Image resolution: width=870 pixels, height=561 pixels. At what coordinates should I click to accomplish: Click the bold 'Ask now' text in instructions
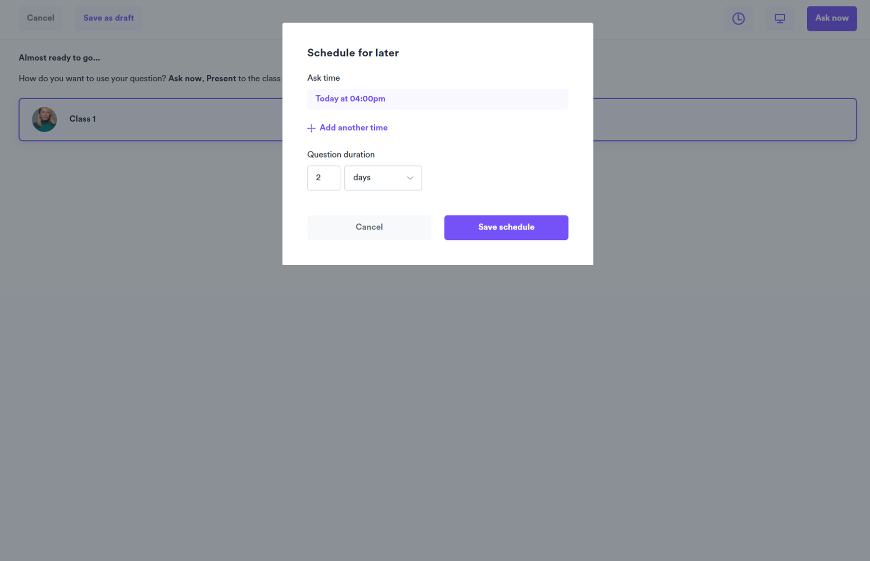185,79
